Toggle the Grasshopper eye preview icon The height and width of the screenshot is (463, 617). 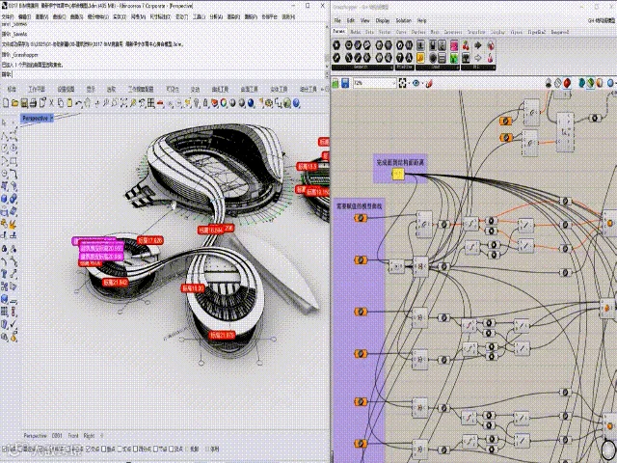[x=416, y=83]
